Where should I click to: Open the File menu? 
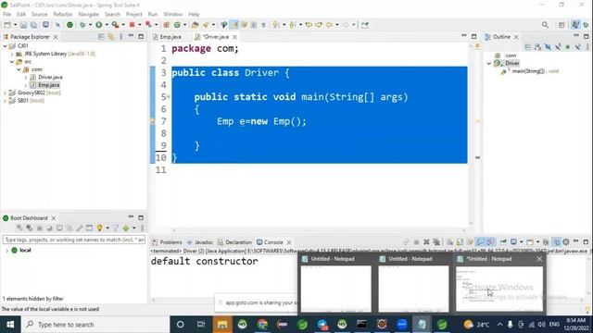[x=6, y=14]
